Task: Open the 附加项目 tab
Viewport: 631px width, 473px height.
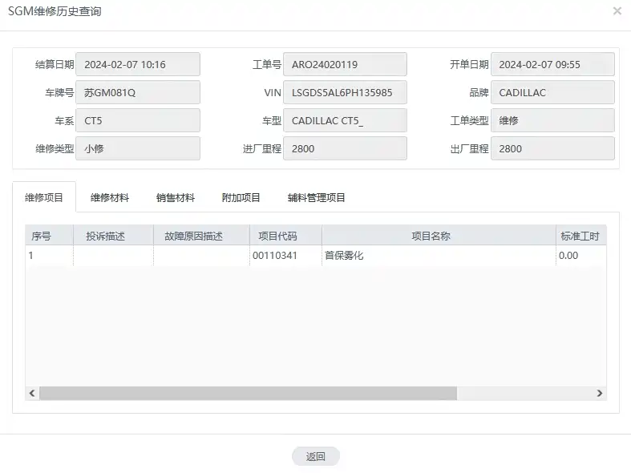Action: tap(241, 197)
